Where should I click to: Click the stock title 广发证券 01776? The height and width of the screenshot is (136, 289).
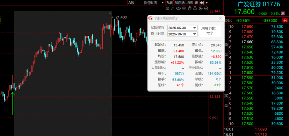click(259, 4)
